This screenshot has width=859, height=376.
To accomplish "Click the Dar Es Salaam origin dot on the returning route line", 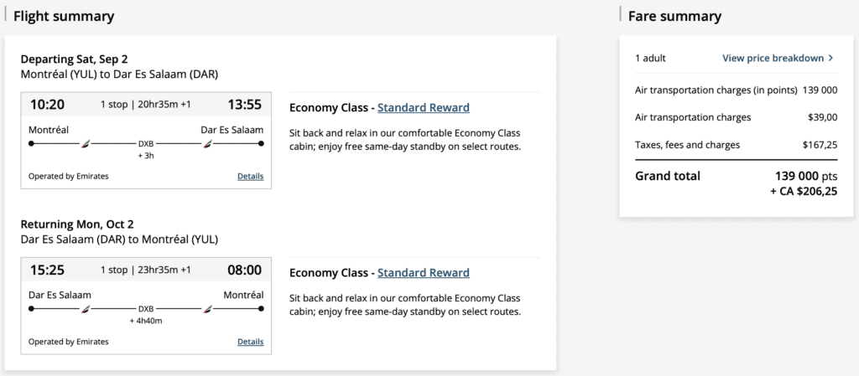I will [x=31, y=309].
